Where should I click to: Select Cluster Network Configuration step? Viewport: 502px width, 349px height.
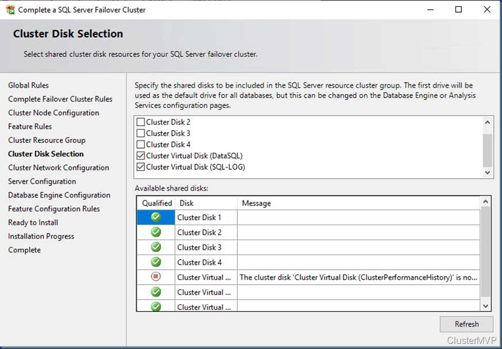coord(59,168)
